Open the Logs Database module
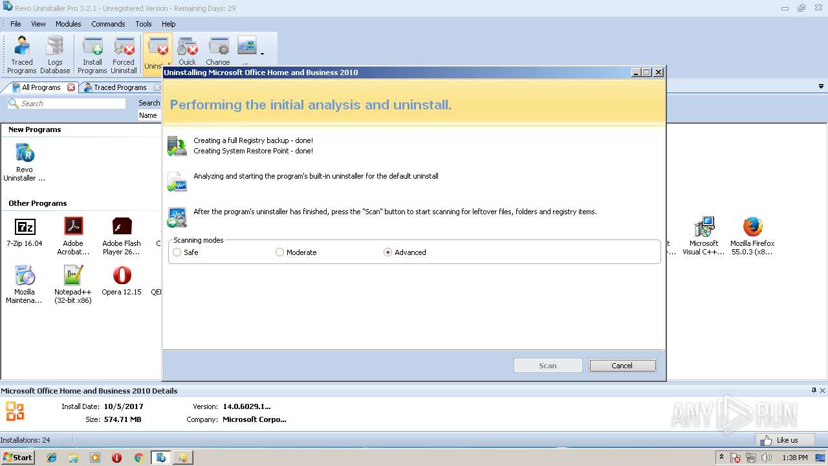 (55, 55)
